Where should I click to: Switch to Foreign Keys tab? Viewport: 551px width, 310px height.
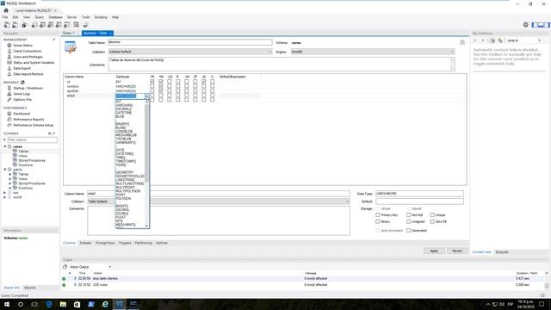(105, 243)
